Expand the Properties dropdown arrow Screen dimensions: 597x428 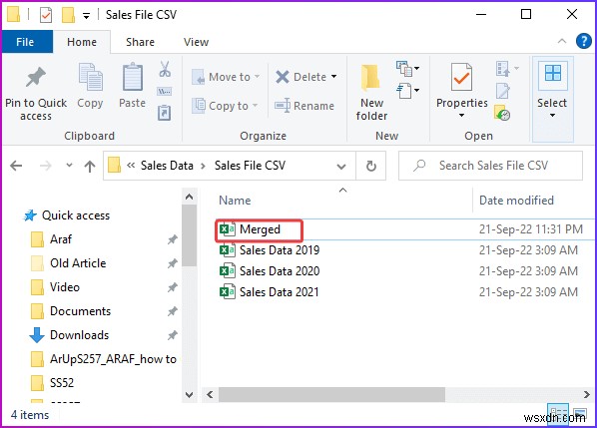tap(462, 116)
